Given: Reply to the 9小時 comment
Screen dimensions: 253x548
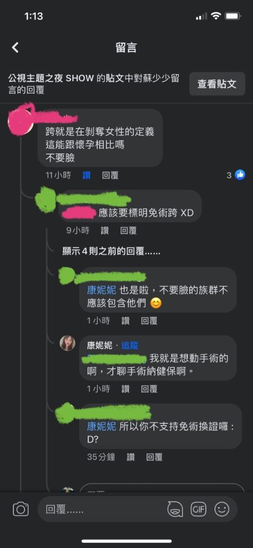Looking at the screenshot, I should [128, 230].
